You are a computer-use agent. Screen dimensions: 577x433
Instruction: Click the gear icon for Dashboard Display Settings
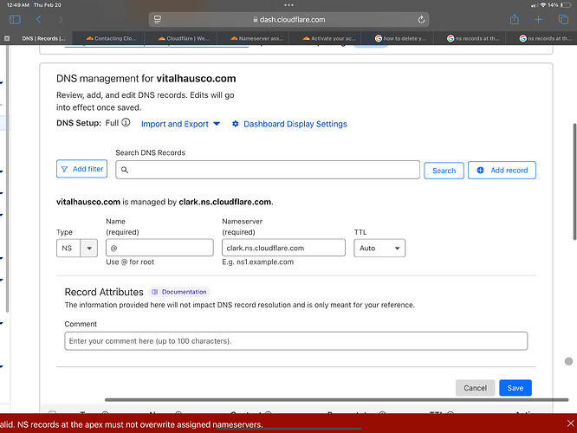pyautogui.click(x=235, y=124)
